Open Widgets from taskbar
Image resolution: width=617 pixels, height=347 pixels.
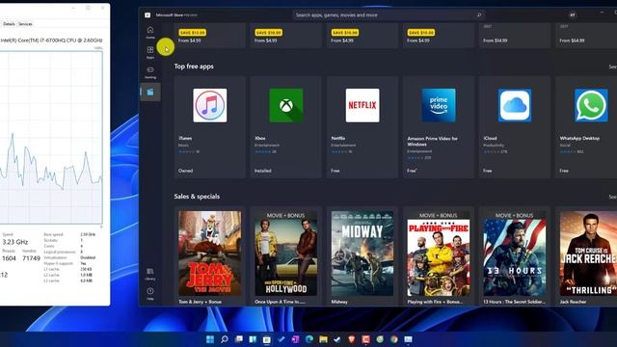253,339
